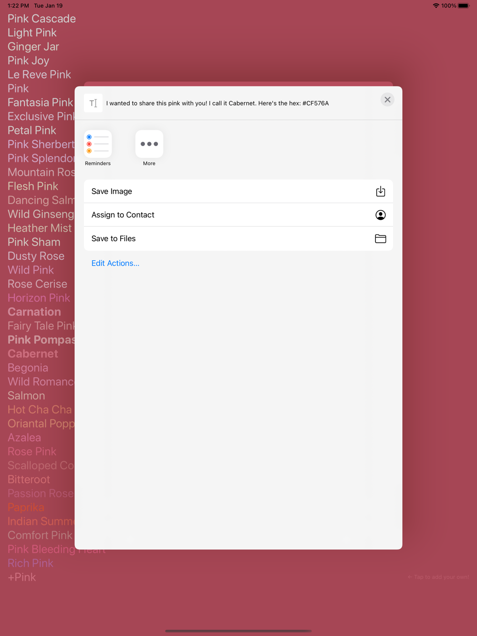This screenshot has width=477, height=636.
Task: Select Le Reve Pink
Action: (x=39, y=74)
